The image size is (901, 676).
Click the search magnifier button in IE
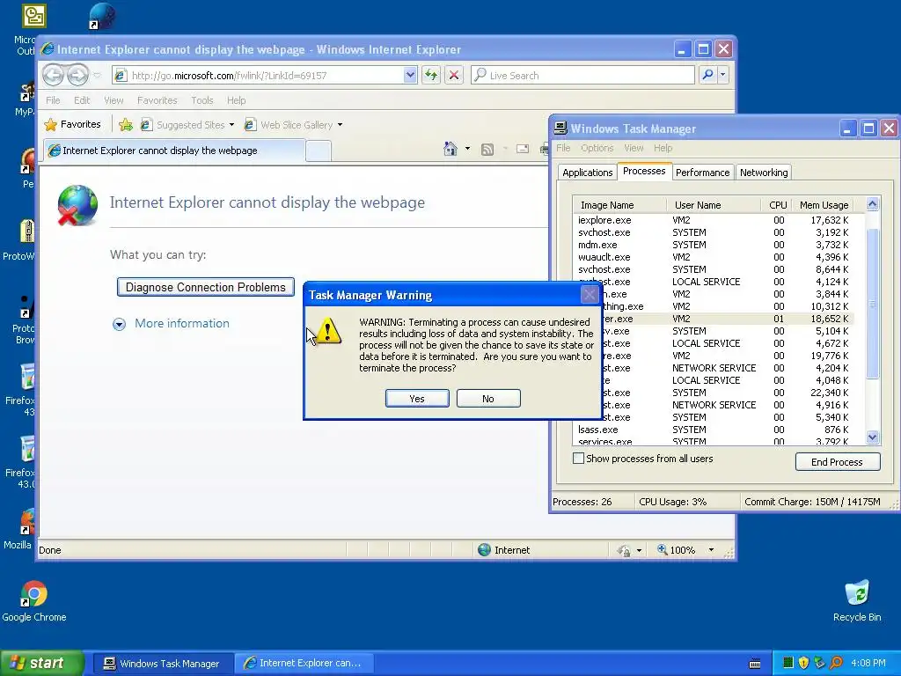pyautogui.click(x=708, y=75)
